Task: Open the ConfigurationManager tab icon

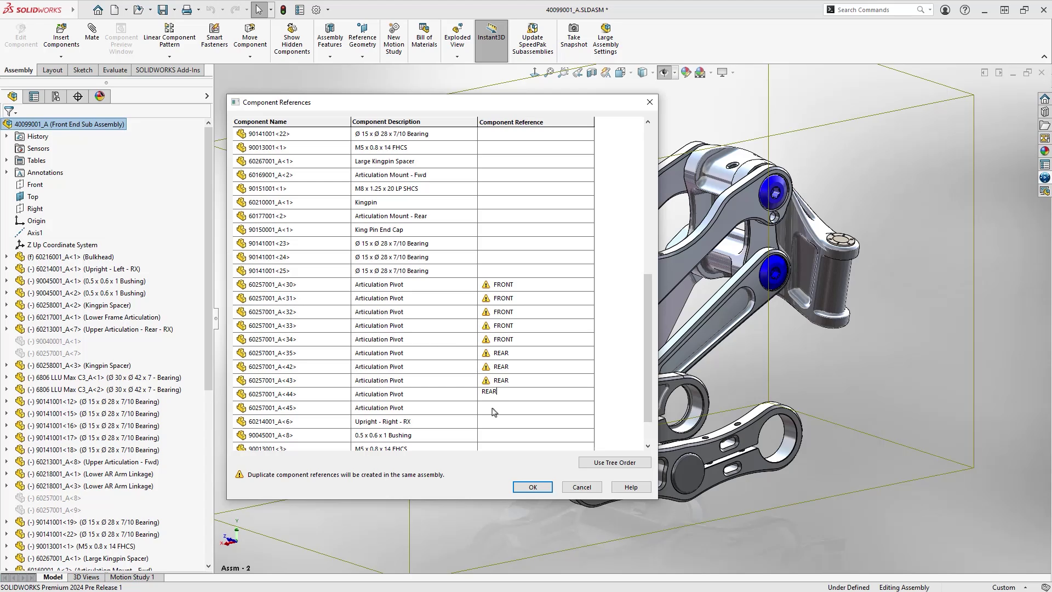Action: (56, 96)
